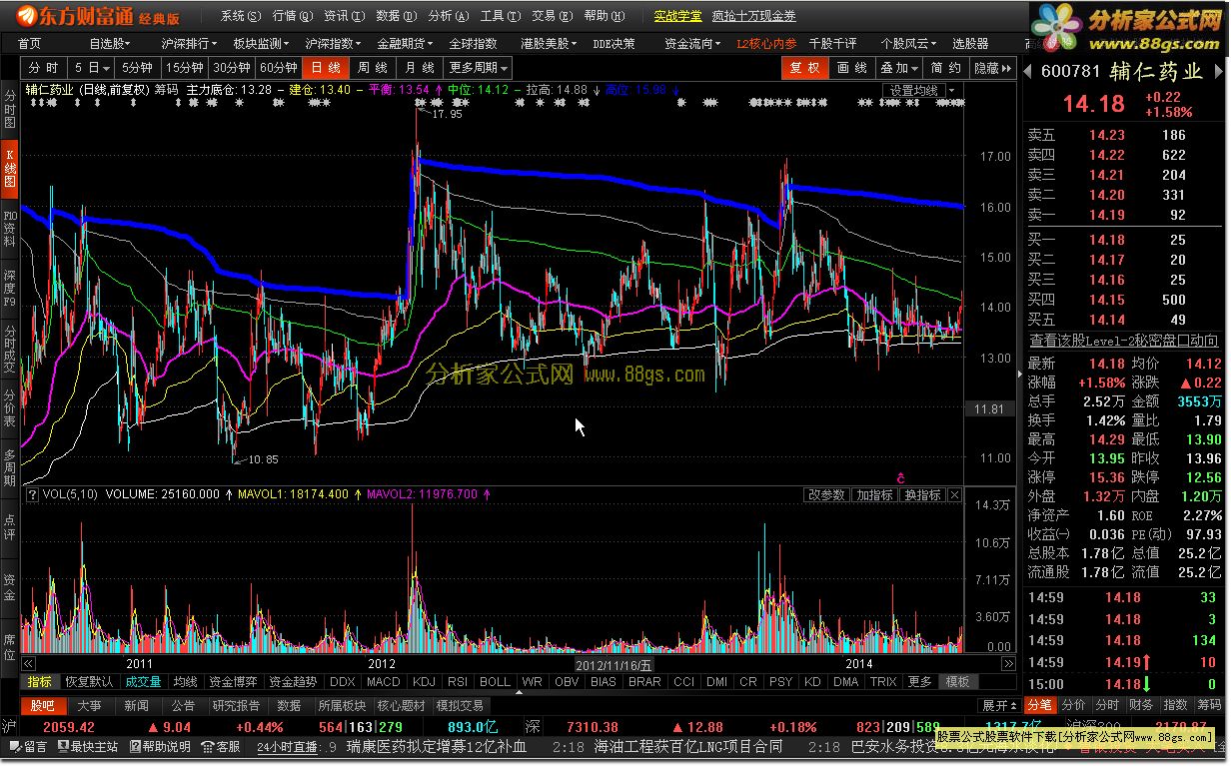The height and width of the screenshot is (766, 1231).
Task: Click the red C marker on the chart
Action: [x=900, y=477]
